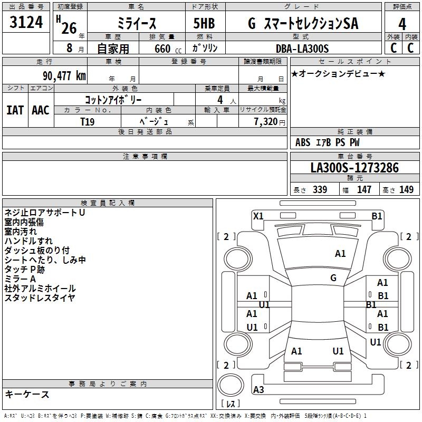422x422 pixels.
Task: Click inspector note ハンドルすれ
Action: (28, 241)
